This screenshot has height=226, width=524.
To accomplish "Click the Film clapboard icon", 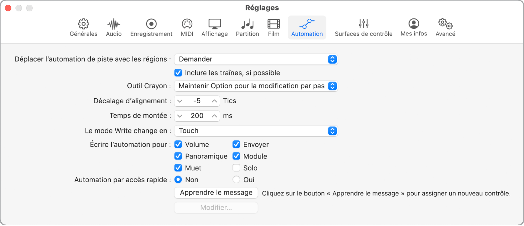I will (x=273, y=27).
